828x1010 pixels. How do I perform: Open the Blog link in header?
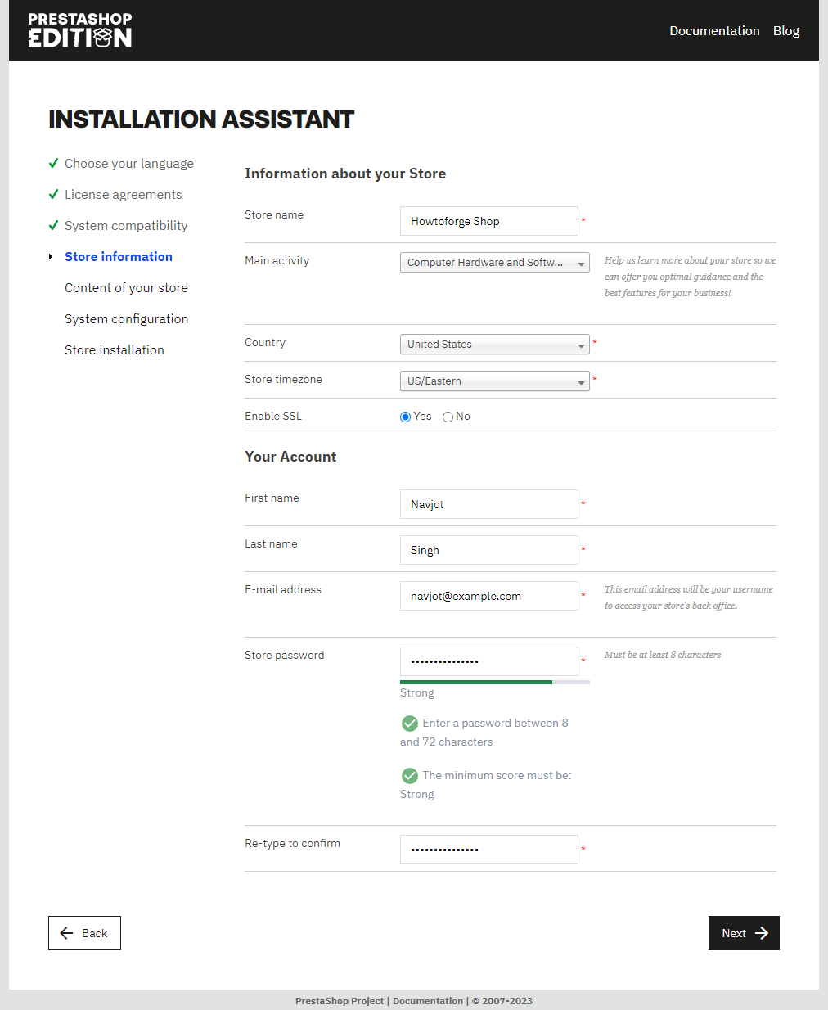(x=786, y=30)
